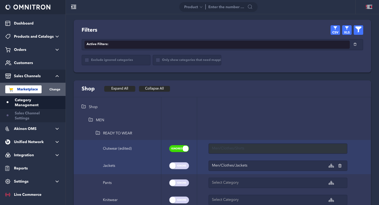Apply filters with the funnel icon
379x205 pixels.
358,30
